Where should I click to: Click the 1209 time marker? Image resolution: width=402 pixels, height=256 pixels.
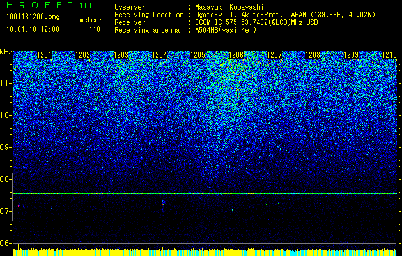click(x=352, y=55)
